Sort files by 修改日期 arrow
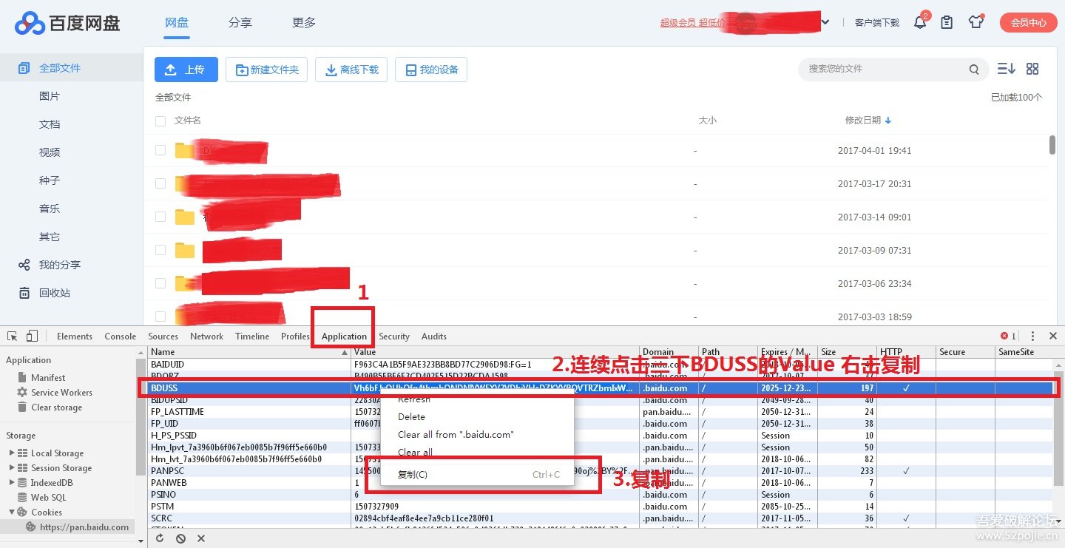The image size is (1065, 548). coord(888,121)
